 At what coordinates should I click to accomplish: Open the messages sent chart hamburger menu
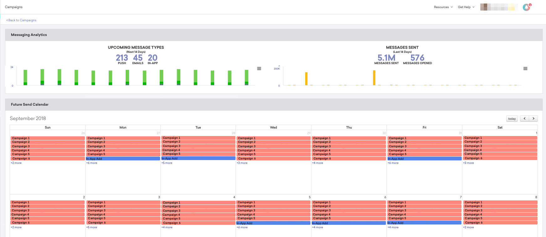click(x=525, y=68)
